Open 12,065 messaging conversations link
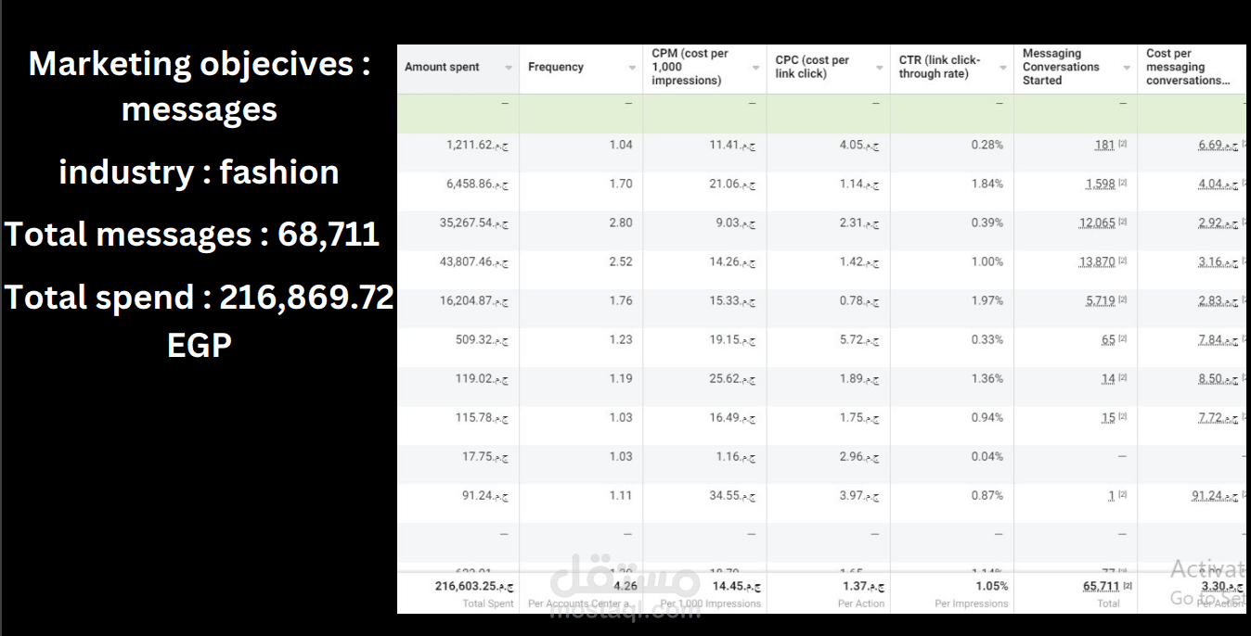This screenshot has height=636, width=1251. point(1097,223)
